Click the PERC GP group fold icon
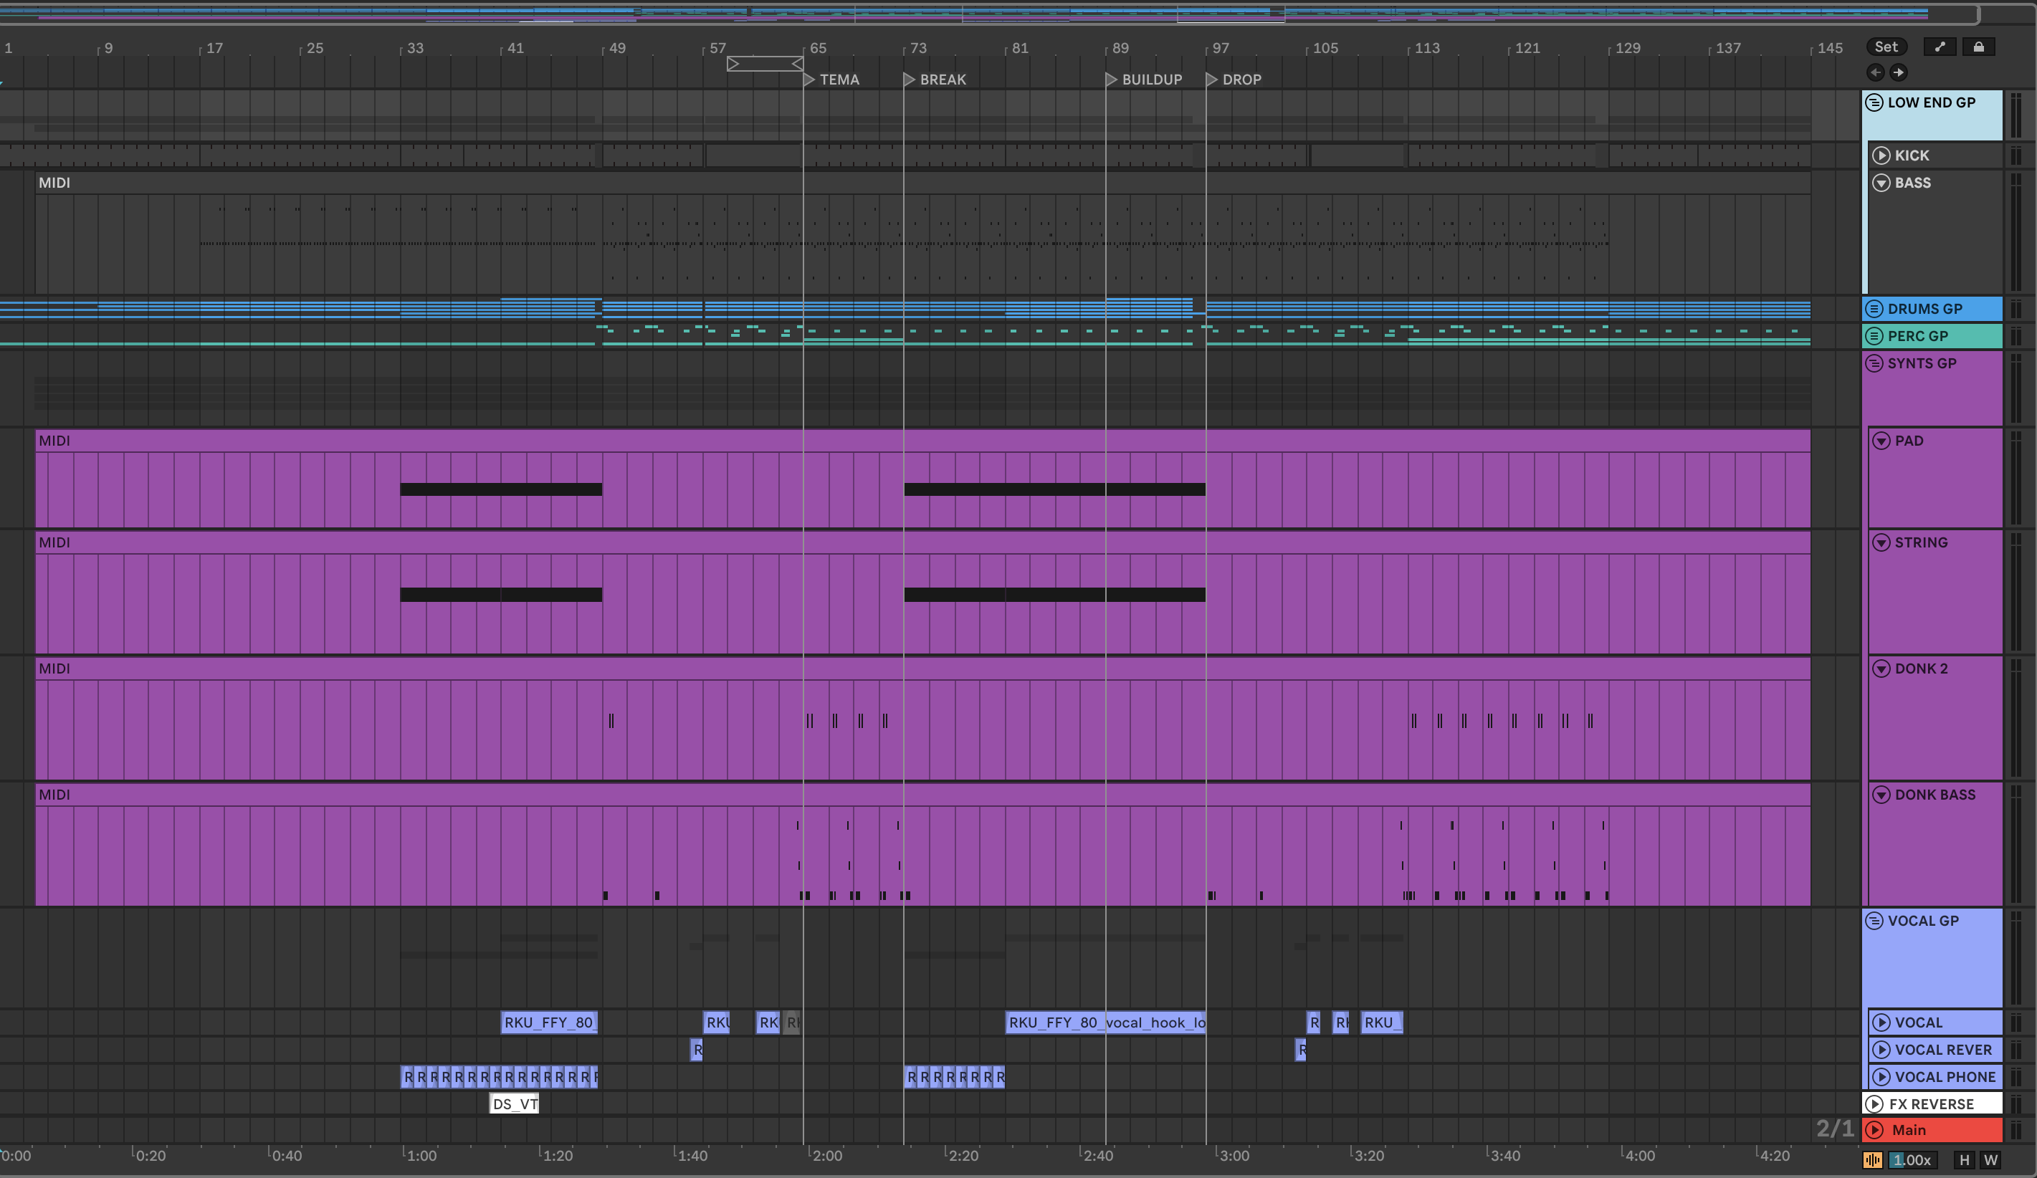Image resolution: width=2037 pixels, height=1178 pixels. (1874, 336)
